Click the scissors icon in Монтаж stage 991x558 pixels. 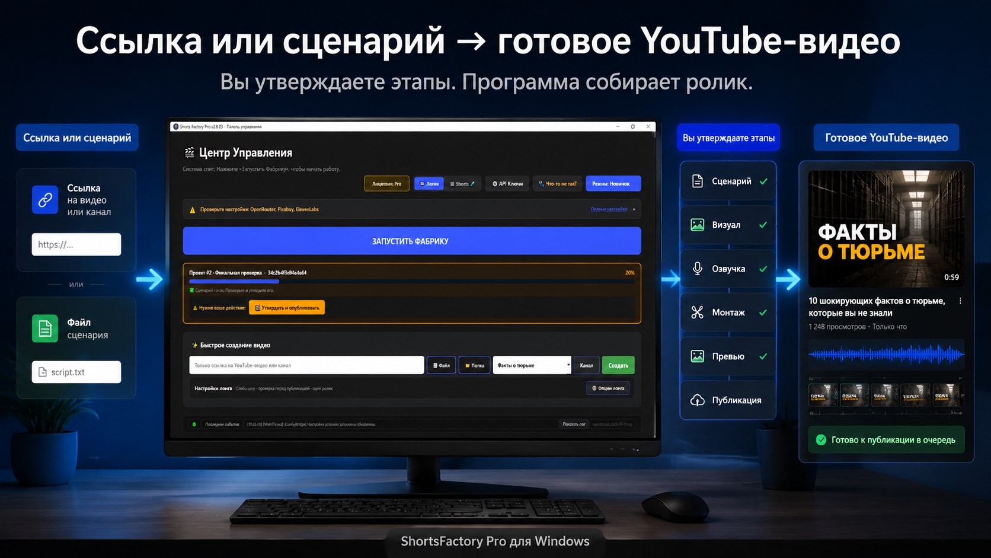[698, 312]
